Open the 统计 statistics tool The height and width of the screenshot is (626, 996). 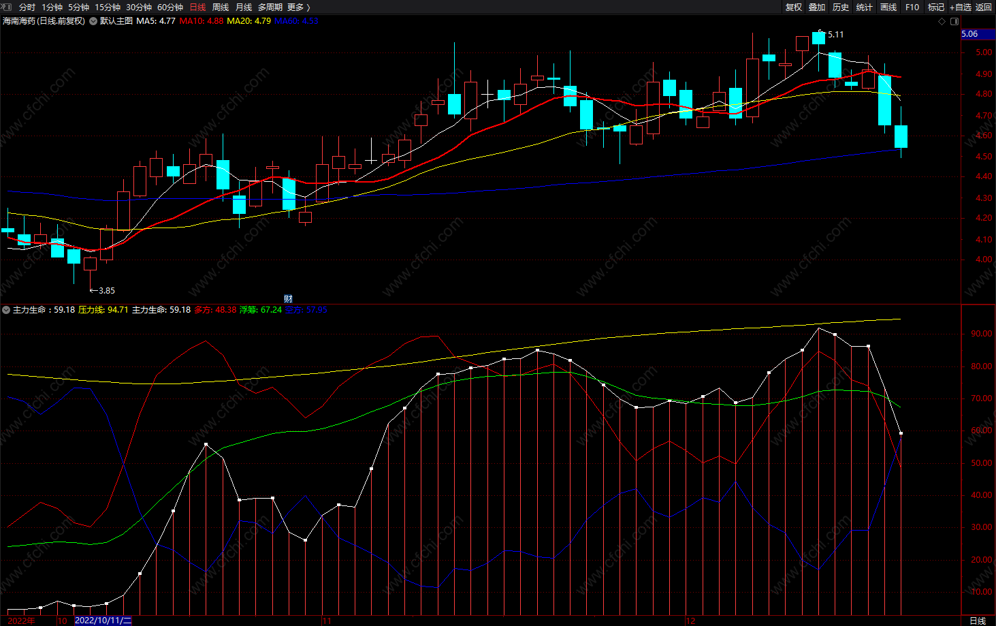coord(865,7)
